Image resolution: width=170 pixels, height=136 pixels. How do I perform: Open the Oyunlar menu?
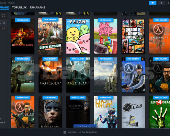[3, 3]
